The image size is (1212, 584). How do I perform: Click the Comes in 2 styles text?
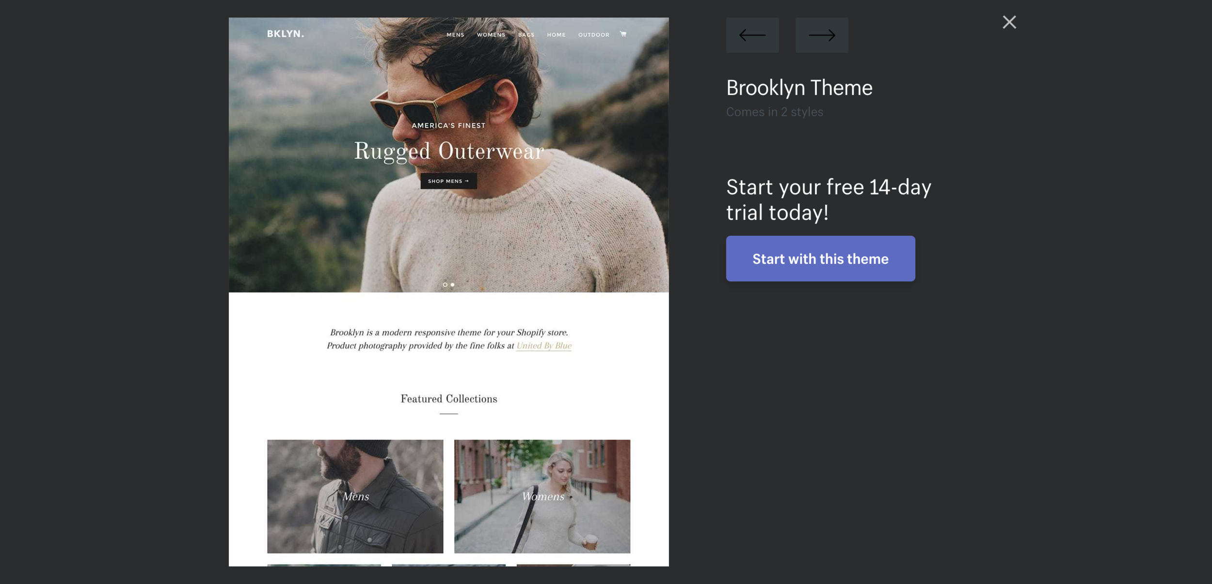tap(775, 112)
